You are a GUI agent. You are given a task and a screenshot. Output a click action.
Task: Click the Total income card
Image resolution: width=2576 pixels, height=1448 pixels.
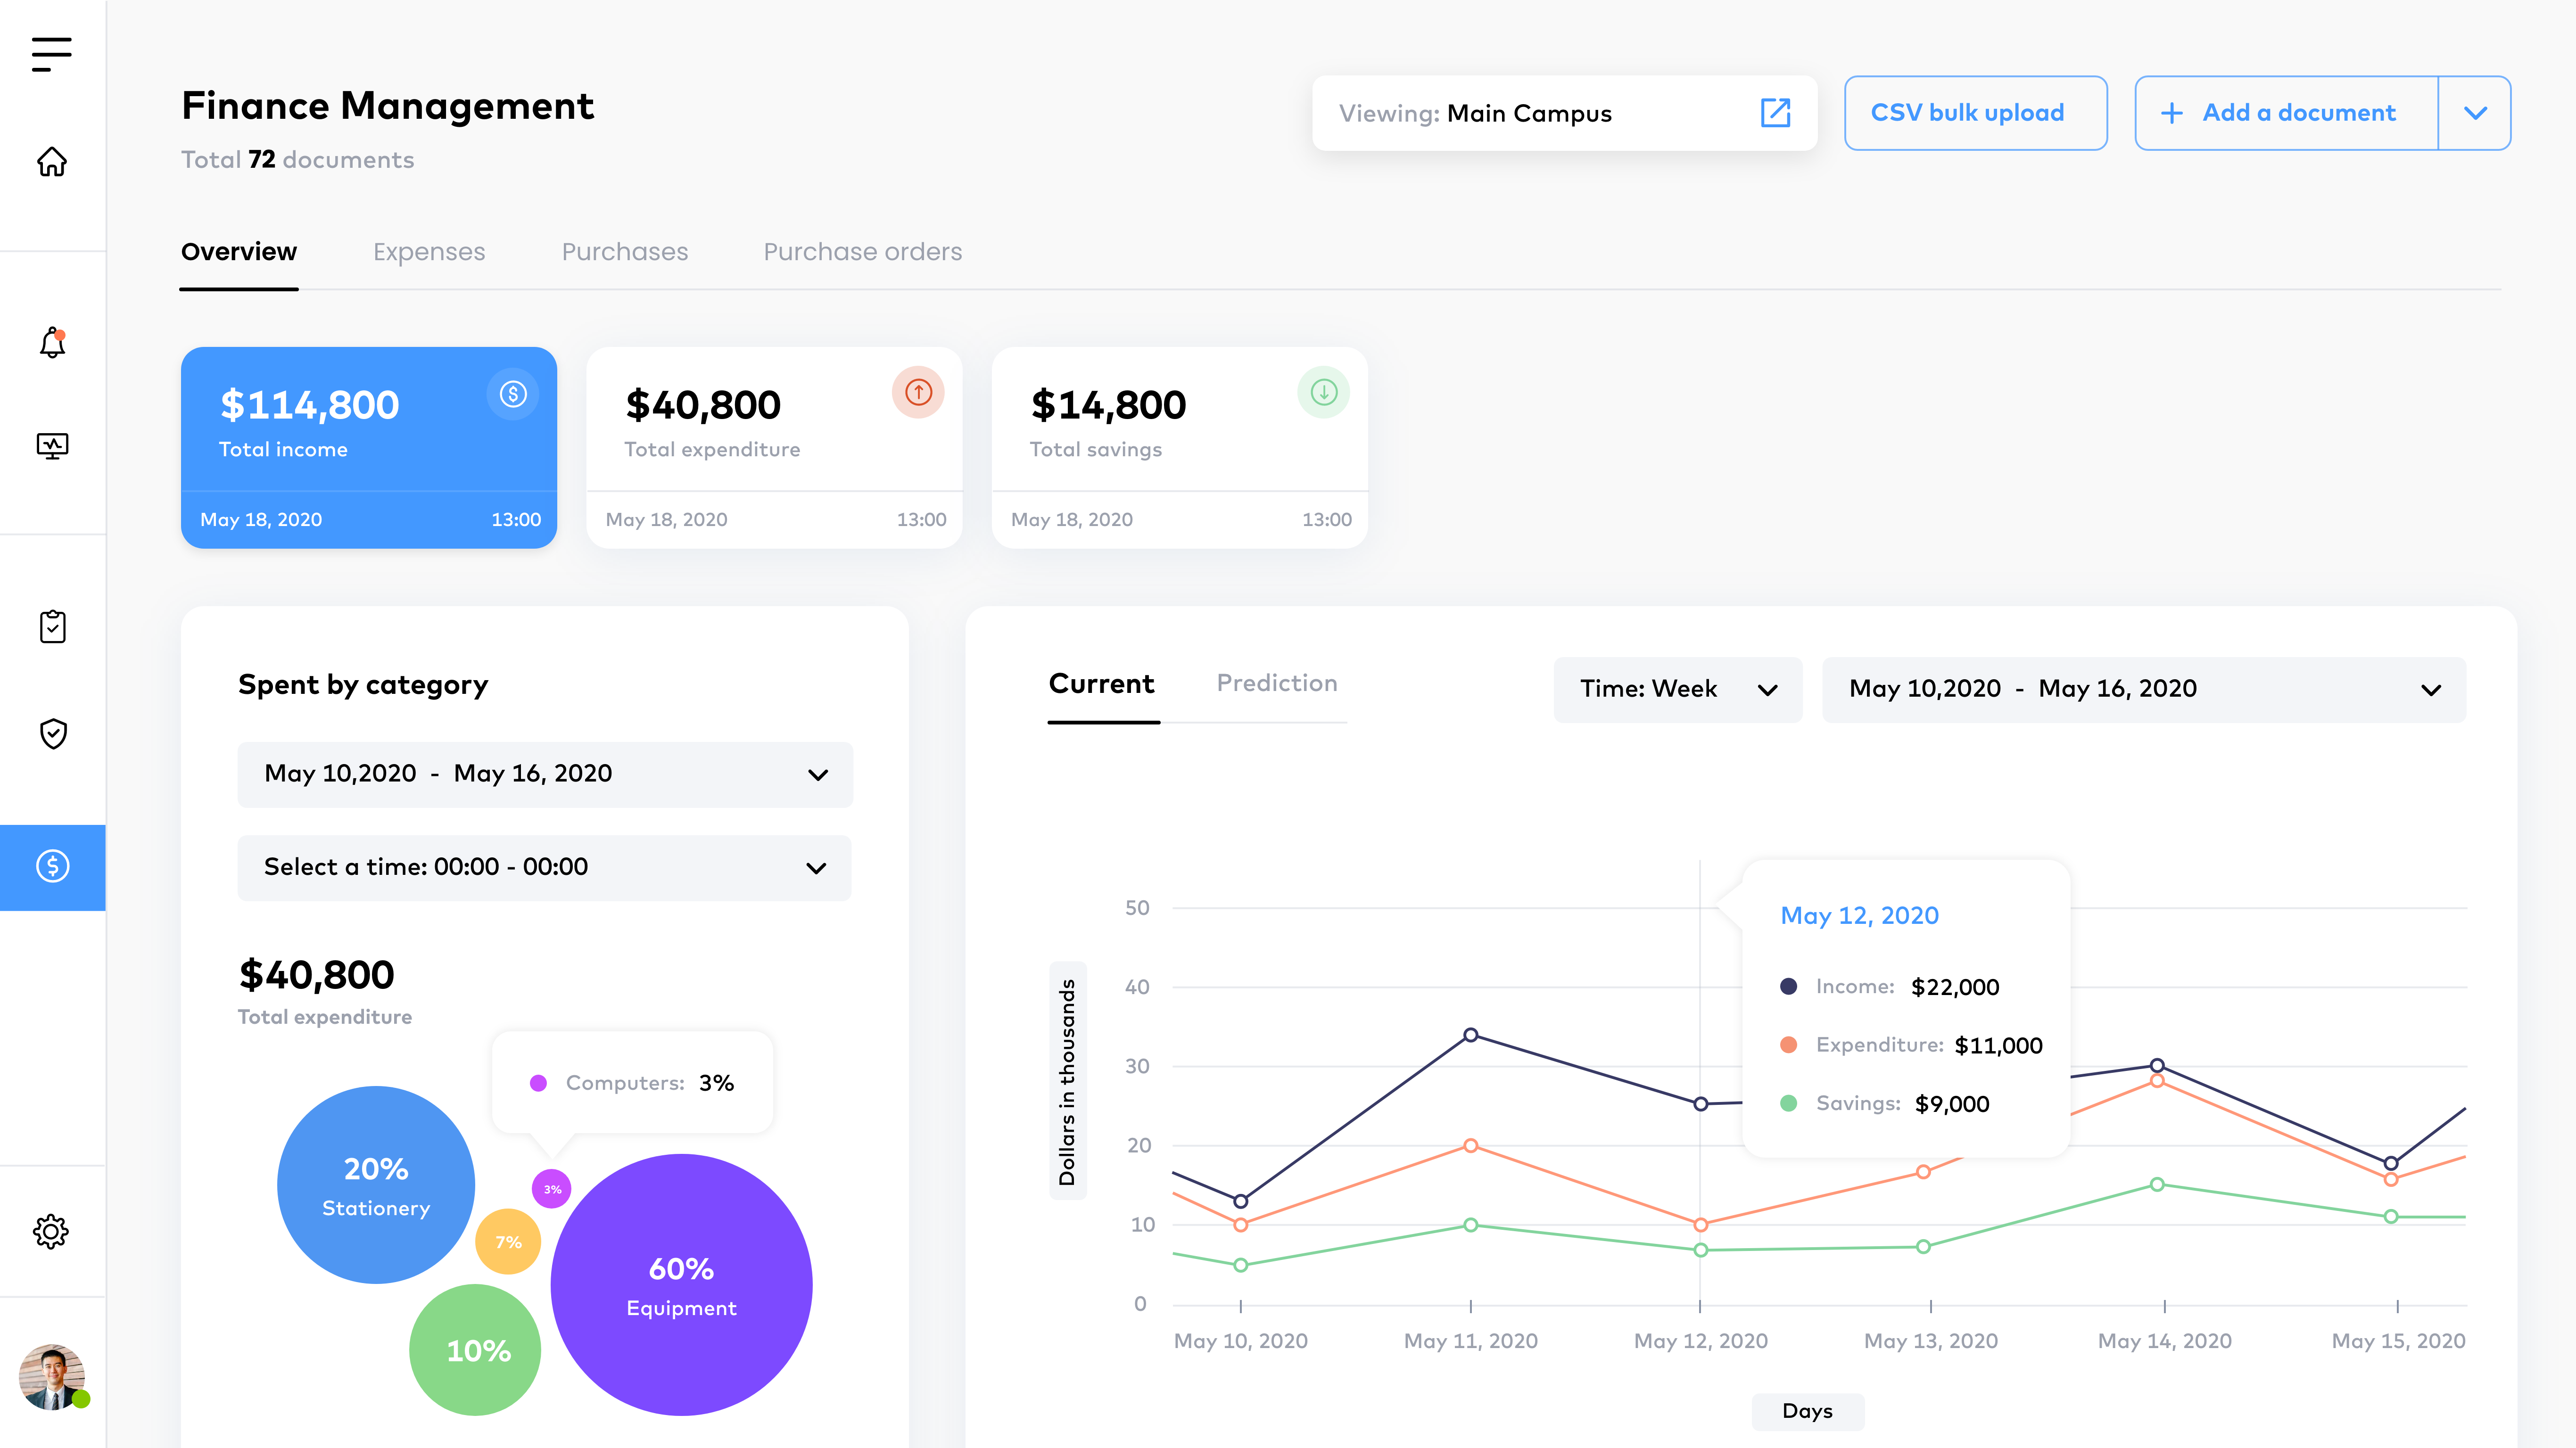[369, 447]
